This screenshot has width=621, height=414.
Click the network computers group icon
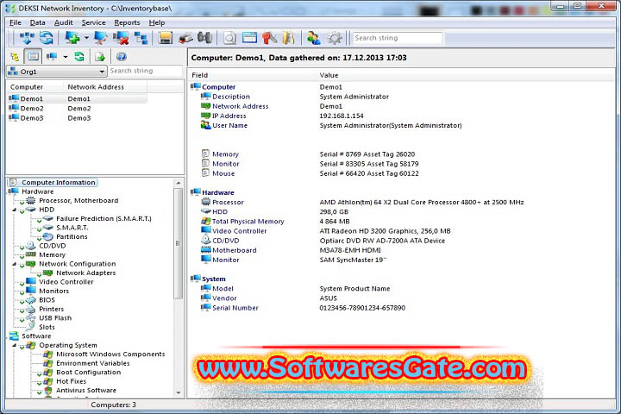pos(141,38)
